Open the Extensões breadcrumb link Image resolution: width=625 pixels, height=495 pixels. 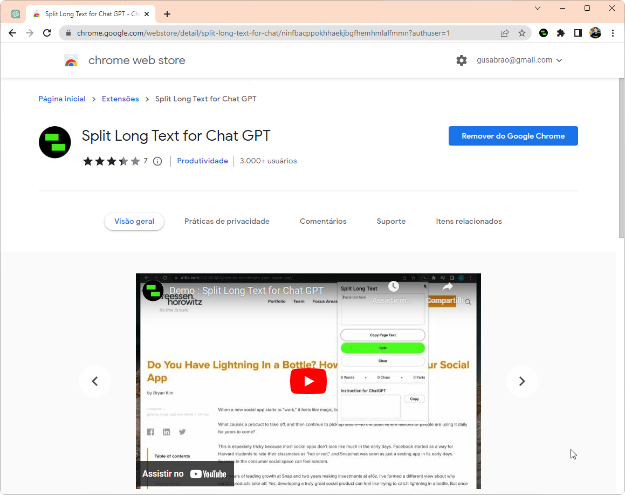120,99
